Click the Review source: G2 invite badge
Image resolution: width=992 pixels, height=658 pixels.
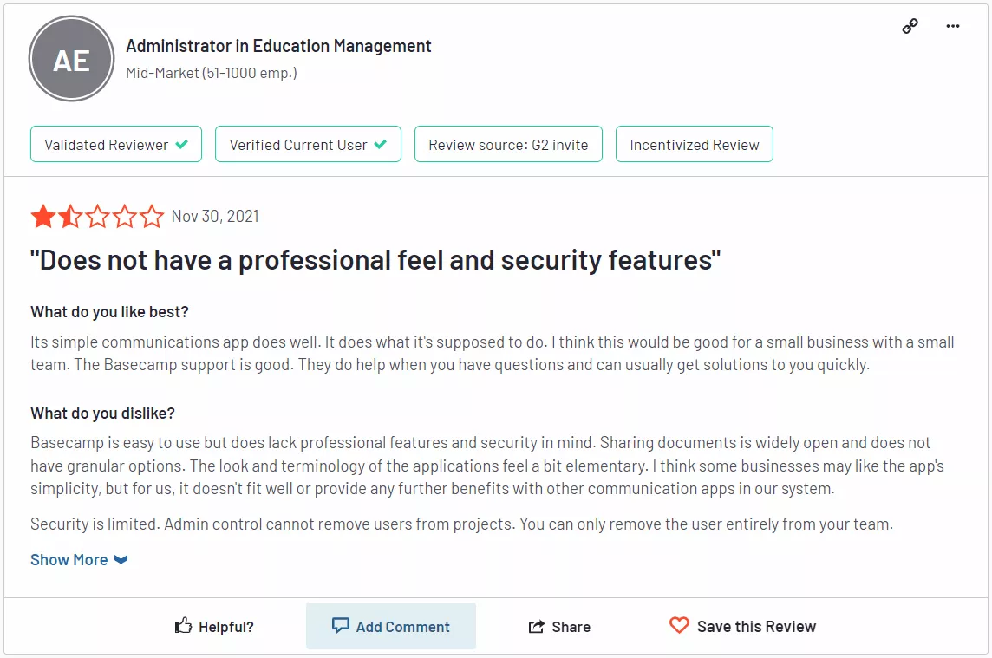(x=509, y=144)
